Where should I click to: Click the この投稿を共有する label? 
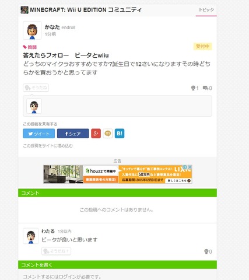[x=40, y=124]
